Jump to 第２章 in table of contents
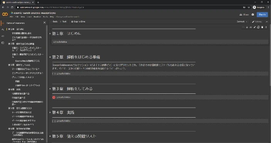Screen dimensions: 271x143 (x=21, y=44)
